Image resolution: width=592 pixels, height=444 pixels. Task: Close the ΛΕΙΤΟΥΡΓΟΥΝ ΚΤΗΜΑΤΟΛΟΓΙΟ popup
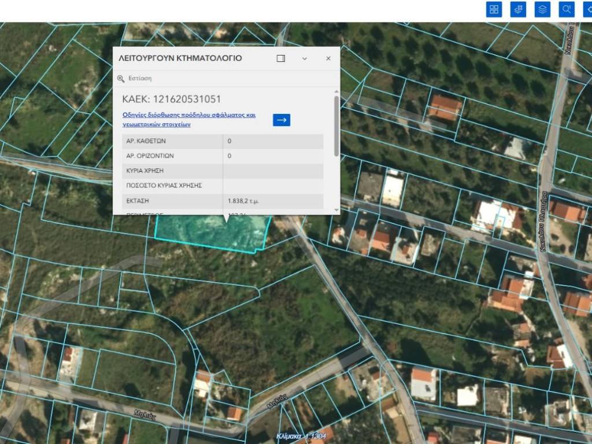click(328, 58)
